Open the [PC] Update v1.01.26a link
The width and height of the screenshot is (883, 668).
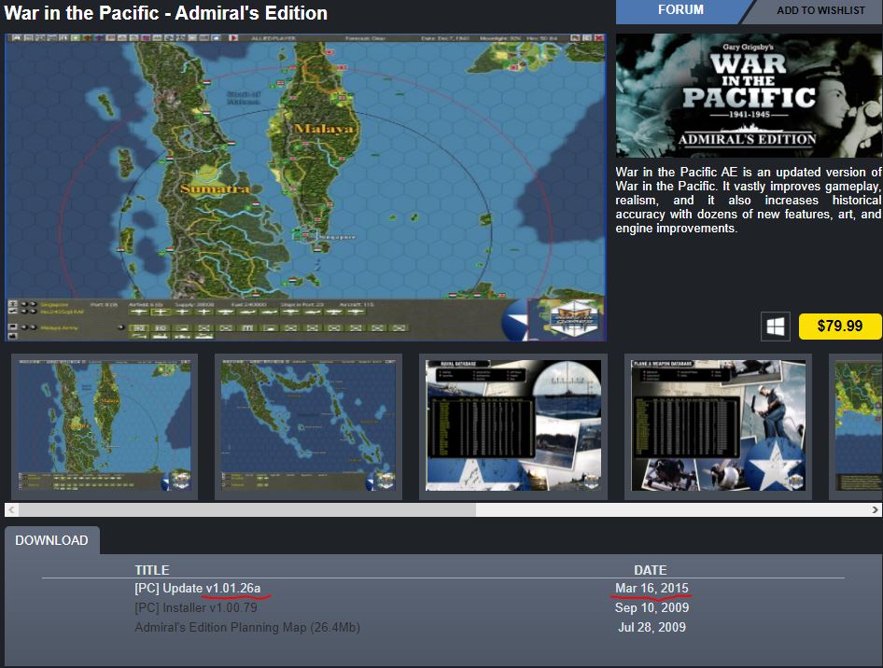[x=198, y=588]
